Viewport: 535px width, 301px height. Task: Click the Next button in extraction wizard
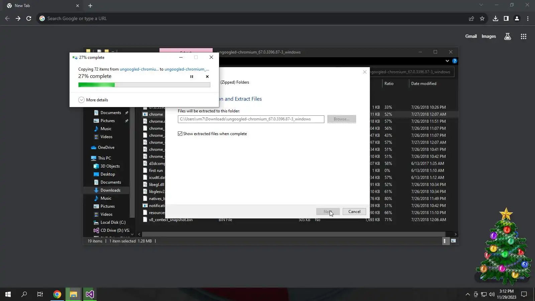click(x=328, y=212)
